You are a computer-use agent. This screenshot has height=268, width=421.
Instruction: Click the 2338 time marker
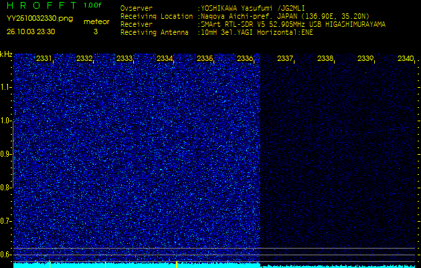[325, 58]
